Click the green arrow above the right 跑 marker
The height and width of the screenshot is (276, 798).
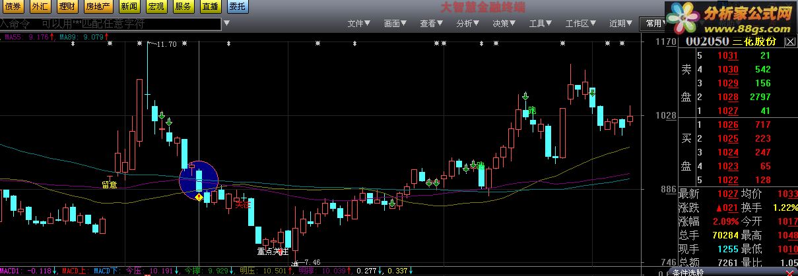pos(525,97)
